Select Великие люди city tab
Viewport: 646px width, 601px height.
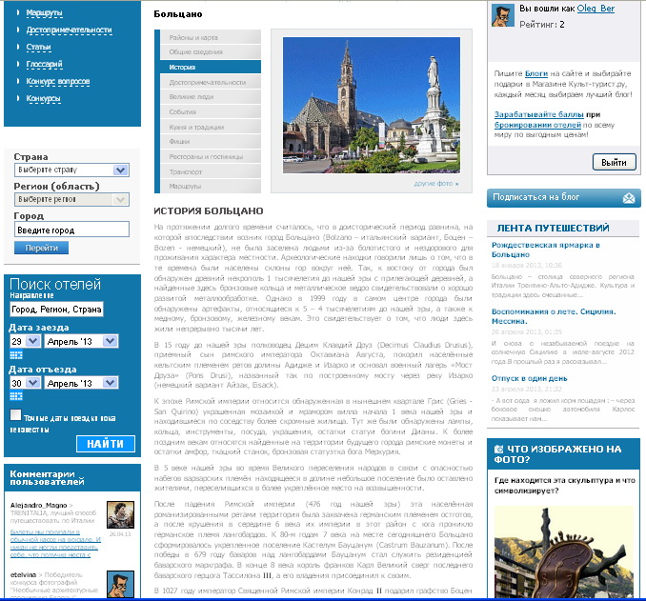(211, 97)
